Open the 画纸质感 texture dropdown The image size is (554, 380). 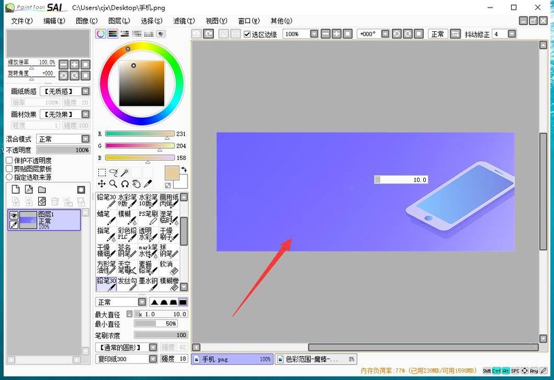point(85,91)
